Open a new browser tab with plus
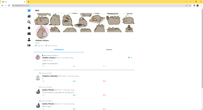The image size is (203, 110). tap(28, 2)
